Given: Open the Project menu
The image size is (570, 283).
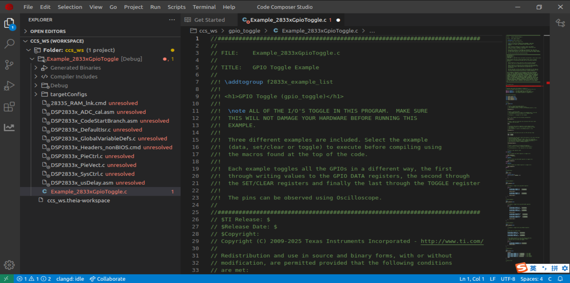Looking at the screenshot, I should click(133, 7).
